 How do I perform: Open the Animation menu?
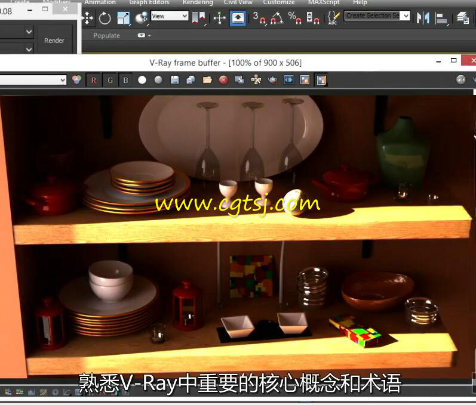point(100,2)
